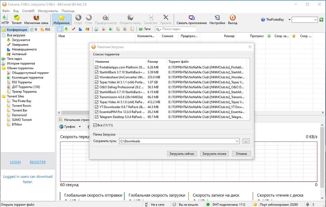Viewport: 326px width, 207px height.
Task: Open Настройки settings from toolbar
Action: 217,20
